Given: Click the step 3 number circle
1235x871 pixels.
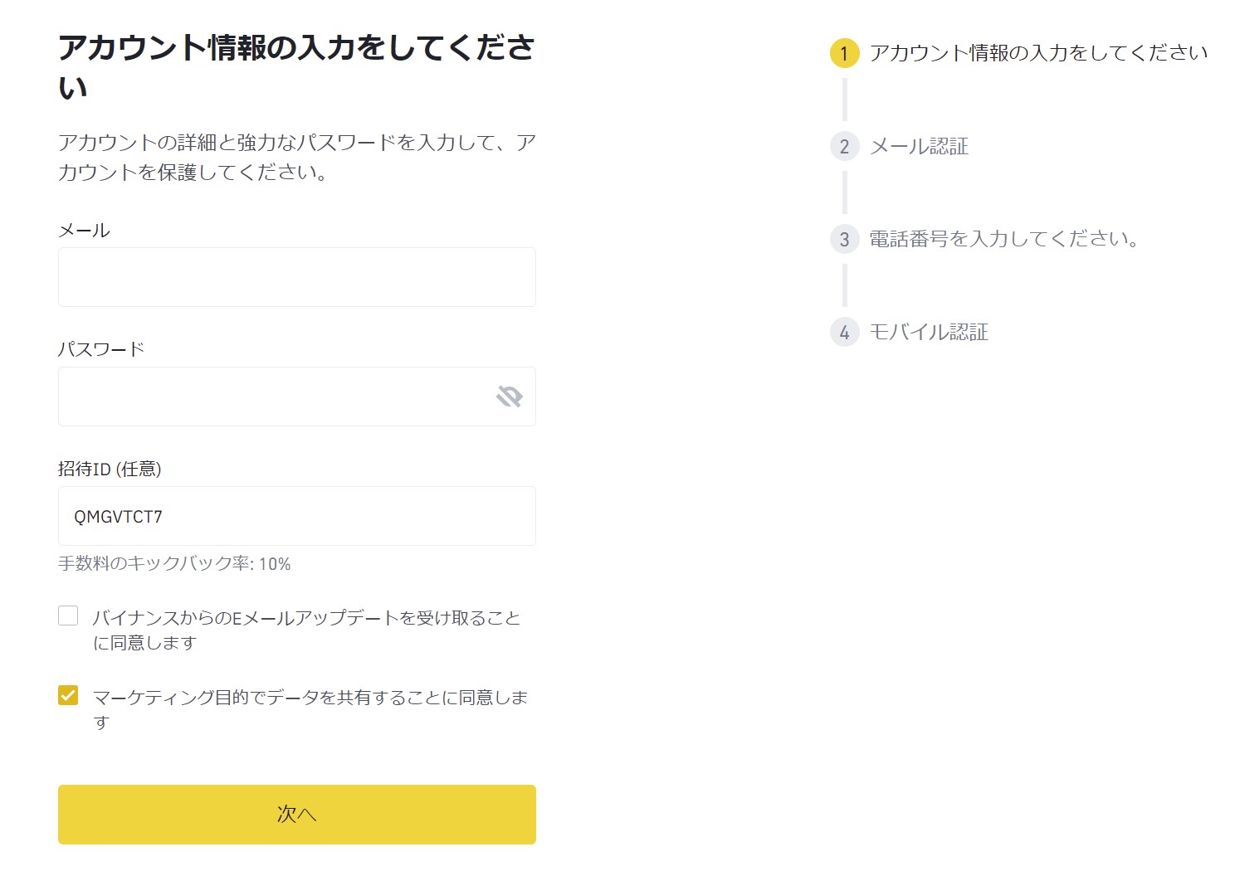Looking at the screenshot, I should pos(844,240).
